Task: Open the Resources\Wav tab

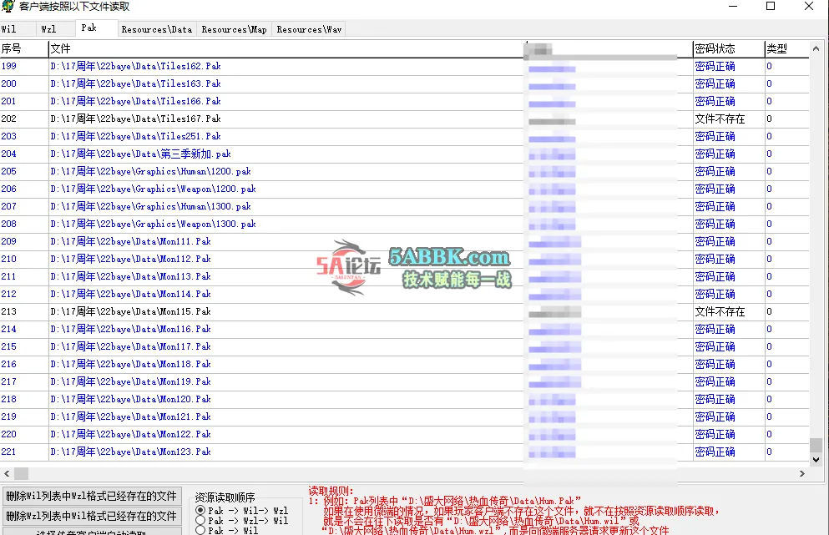Action: (x=309, y=29)
